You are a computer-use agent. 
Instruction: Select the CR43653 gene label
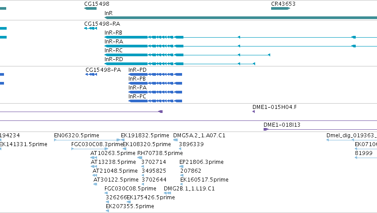283,4
